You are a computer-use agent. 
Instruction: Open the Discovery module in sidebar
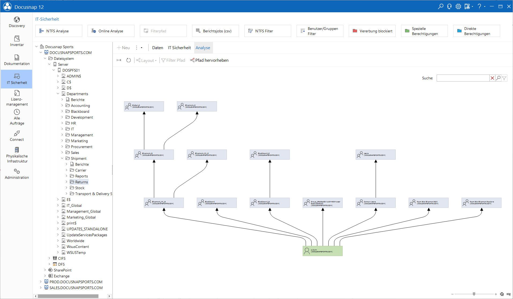coord(17,22)
